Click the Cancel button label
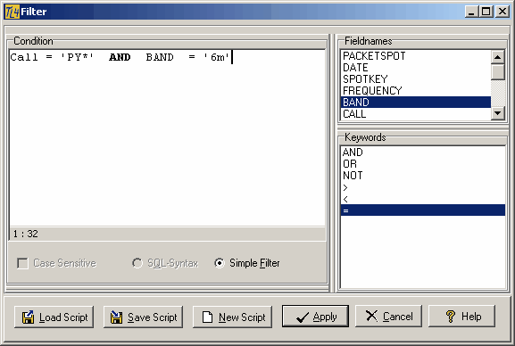The height and width of the screenshot is (346, 515). (398, 317)
